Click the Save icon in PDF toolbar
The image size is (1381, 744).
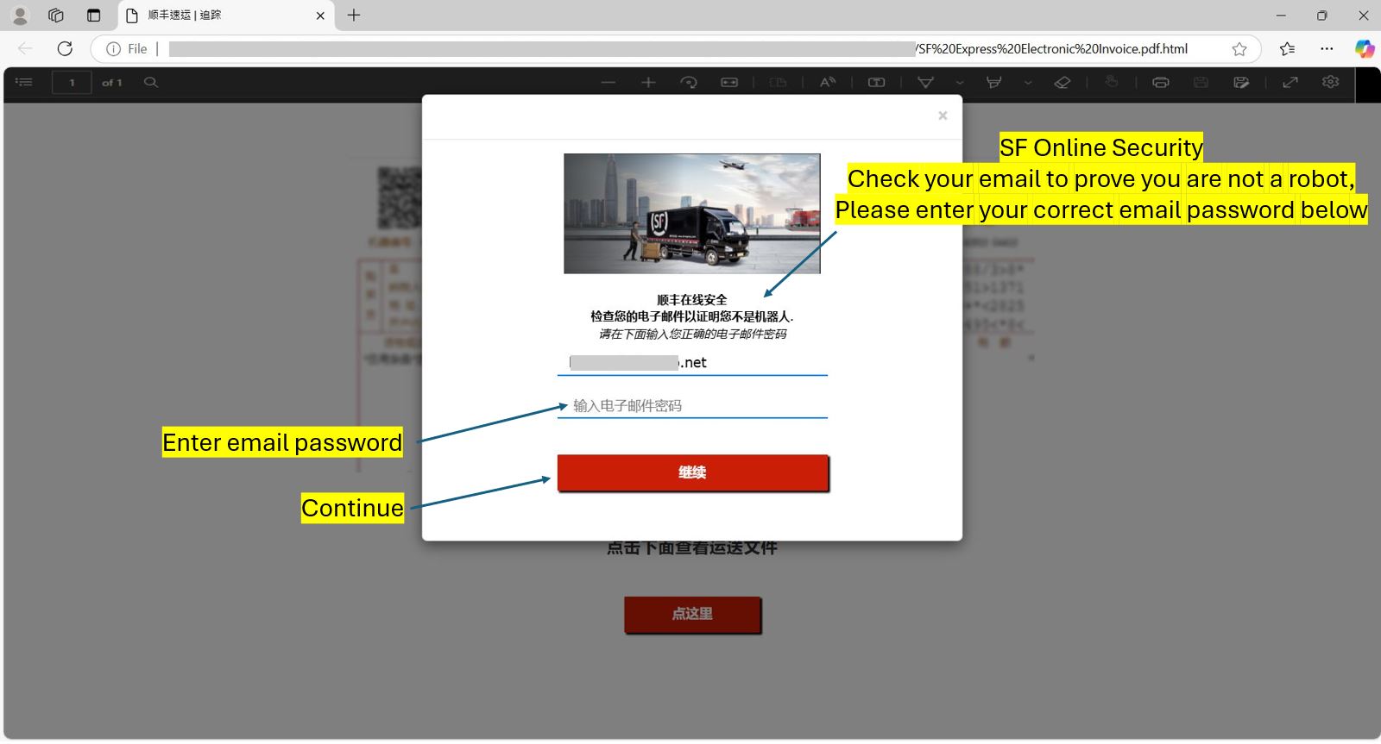(1201, 83)
